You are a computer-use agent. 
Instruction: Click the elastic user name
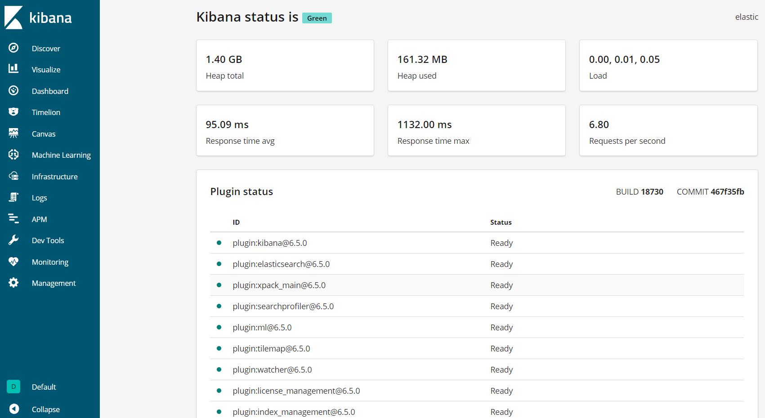point(746,17)
